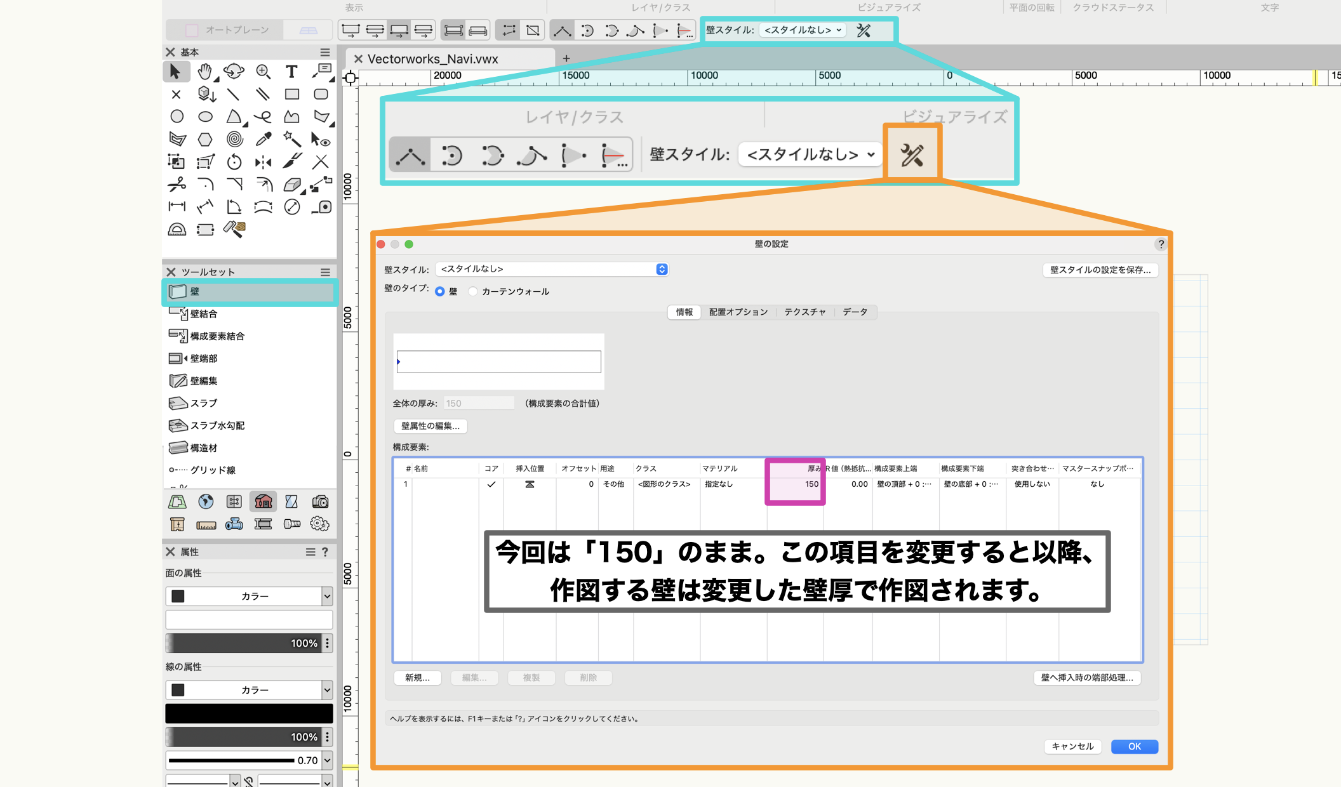Viewport: 1341px width, 787px height.
Task: Switch to the テクスチャ tab
Action: [804, 312]
